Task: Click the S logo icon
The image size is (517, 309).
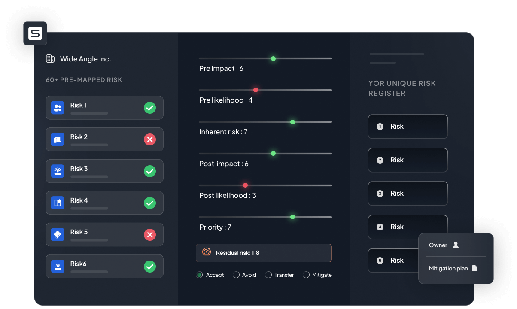Action: [x=35, y=33]
